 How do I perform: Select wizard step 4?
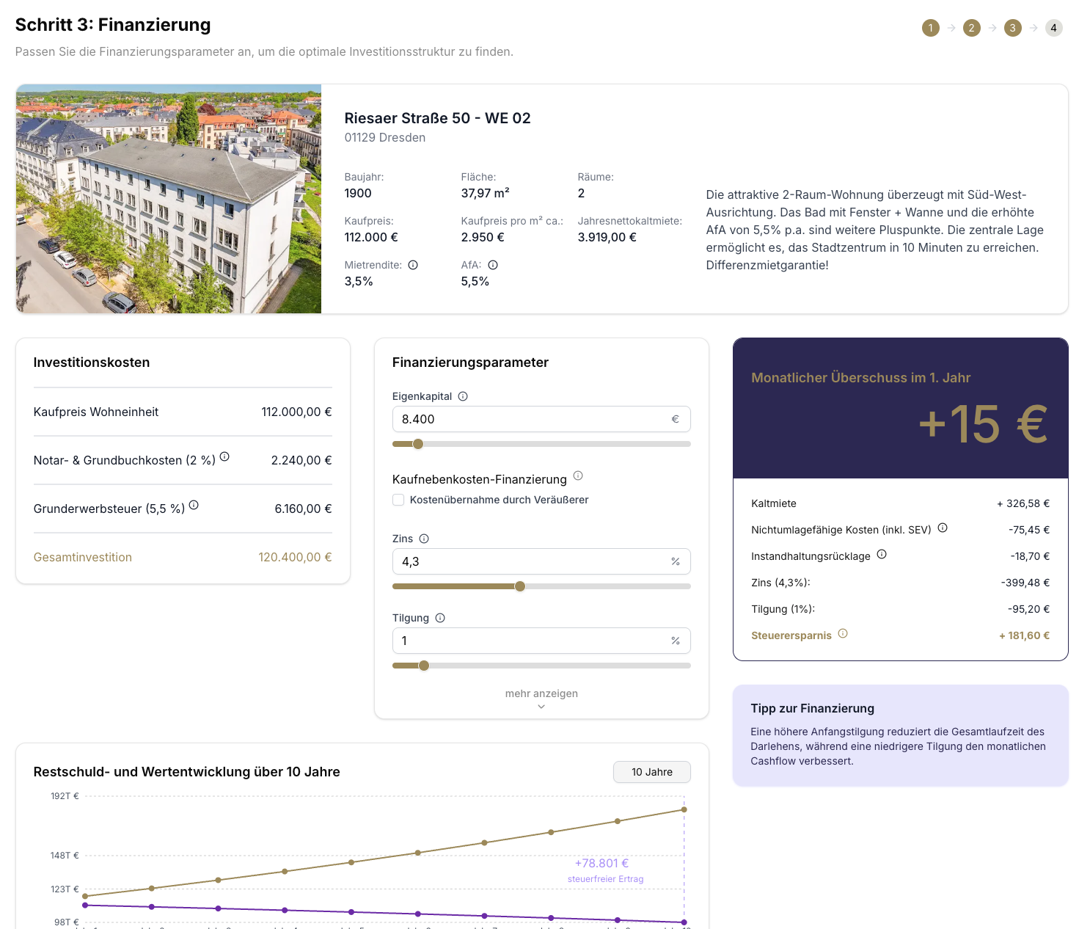(x=1054, y=28)
